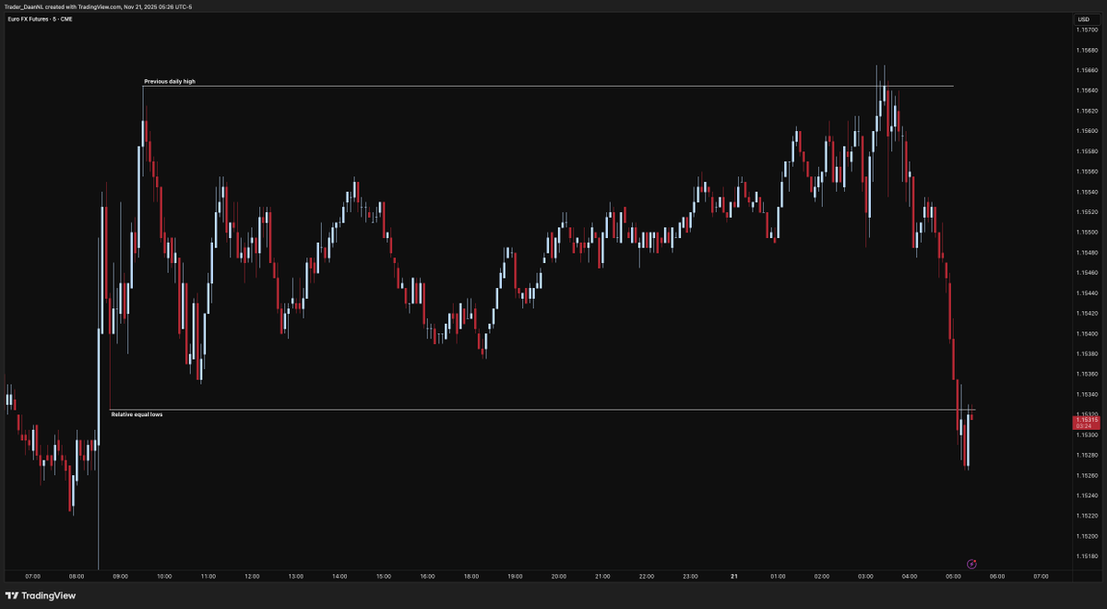Click the 12:00 time axis label
The height and width of the screenshot is (609, 1107).
[x=252, y=577]
